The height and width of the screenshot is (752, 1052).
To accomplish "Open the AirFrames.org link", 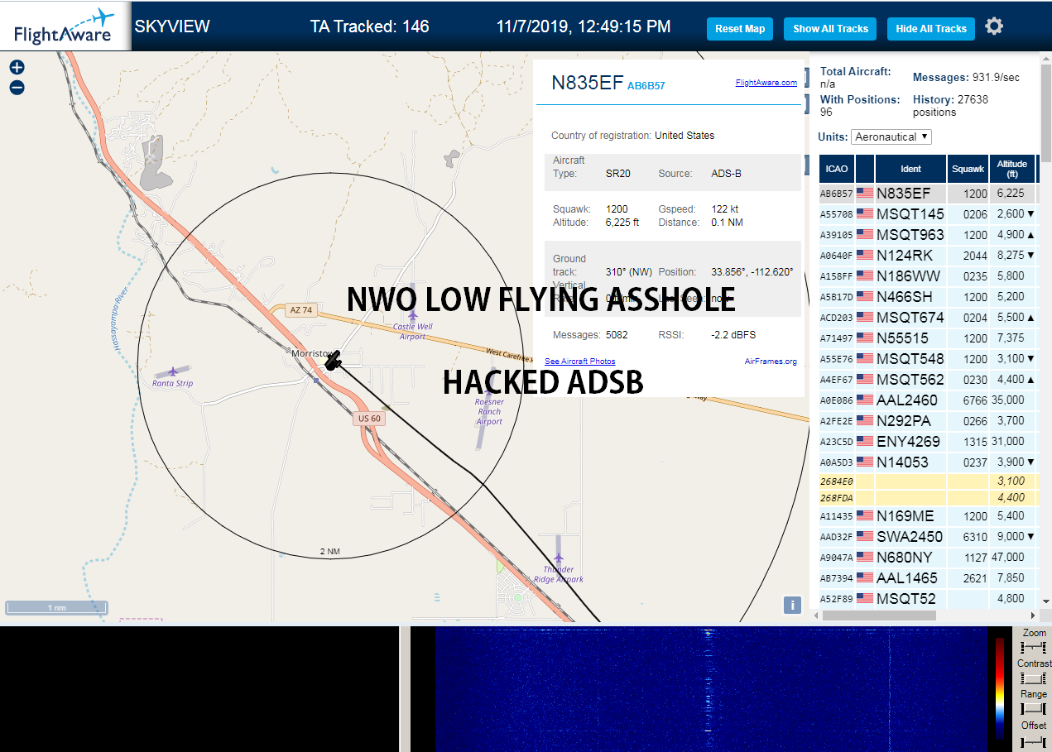I will [771, 361].
